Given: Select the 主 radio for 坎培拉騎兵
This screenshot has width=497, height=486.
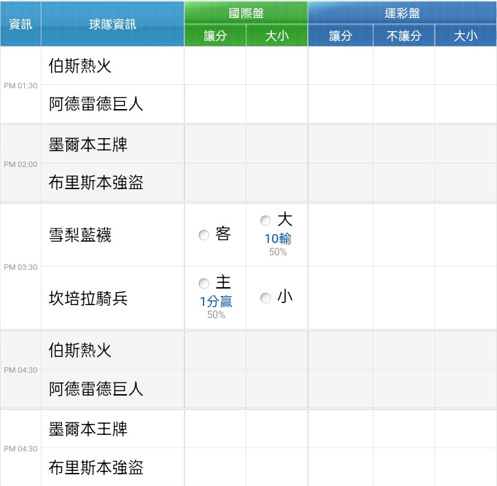Looking at the screenshot, I should pyautogui.click(x=204, y=283).
